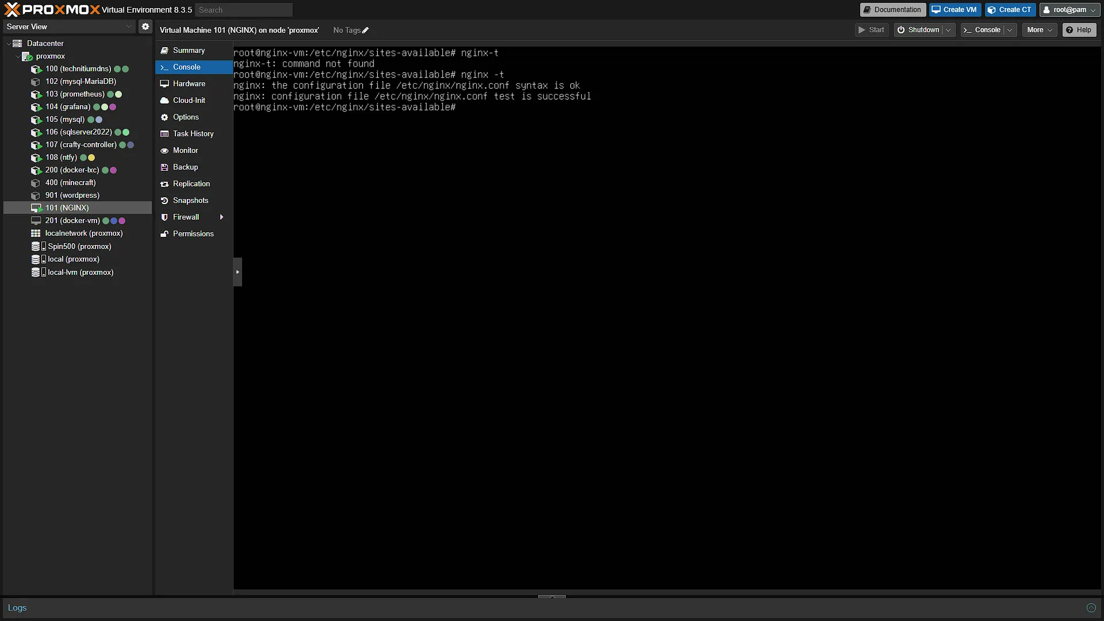Click the Permissions unlock icon
The height and width of the screenshot is (621, 1104).
pyautogui.click(x=164, y=234)
